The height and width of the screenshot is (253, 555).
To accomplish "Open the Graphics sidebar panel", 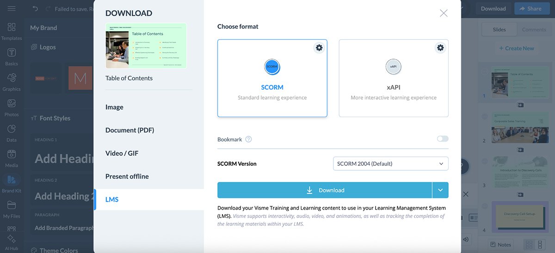I will coord(12,82).
